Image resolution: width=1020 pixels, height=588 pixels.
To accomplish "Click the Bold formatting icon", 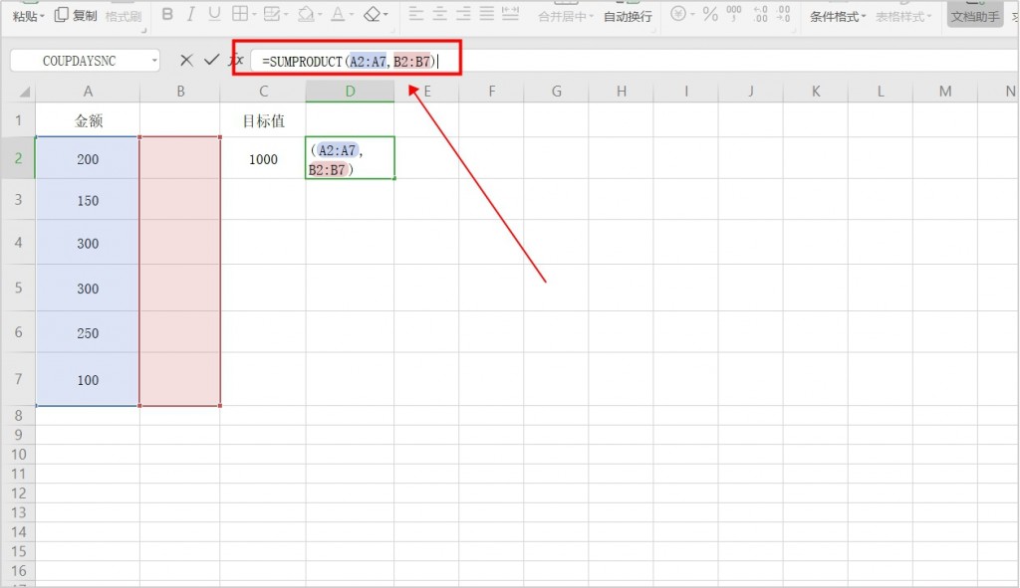I will tap(166, 15).
